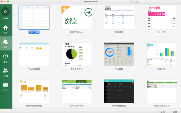Pick the 大学课程管理表 template thumbnail

tap(119, 91)
